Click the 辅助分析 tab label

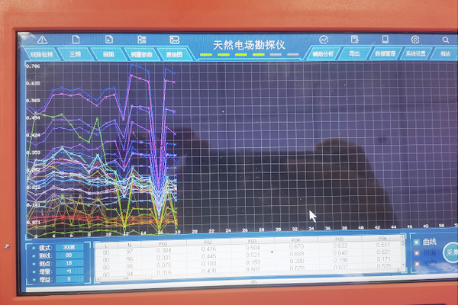click(x=324, y=54)
